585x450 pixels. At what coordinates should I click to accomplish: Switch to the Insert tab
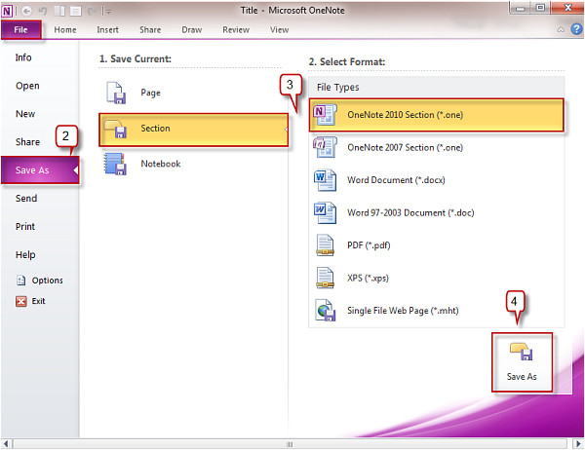click(x=107, y=30)
